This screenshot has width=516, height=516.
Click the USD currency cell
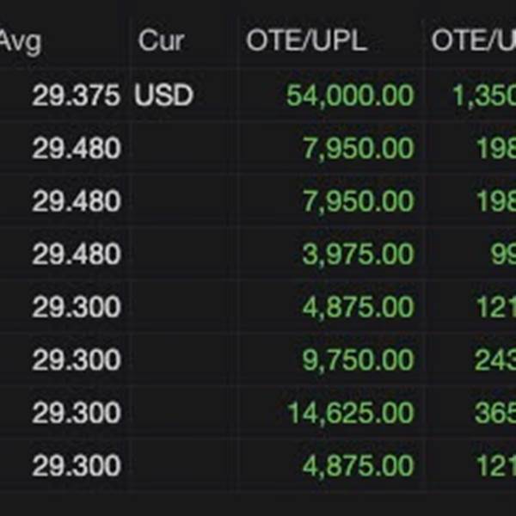point(163,95)
